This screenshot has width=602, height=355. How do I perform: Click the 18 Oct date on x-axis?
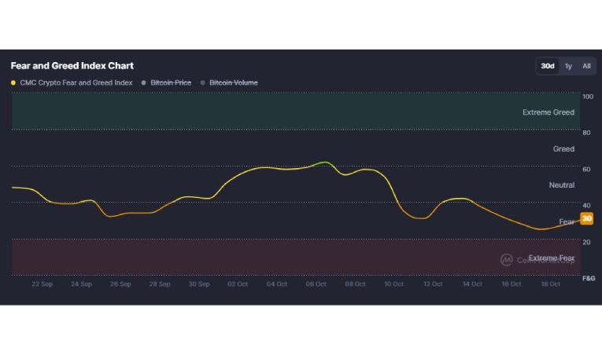tap(550, 284)
